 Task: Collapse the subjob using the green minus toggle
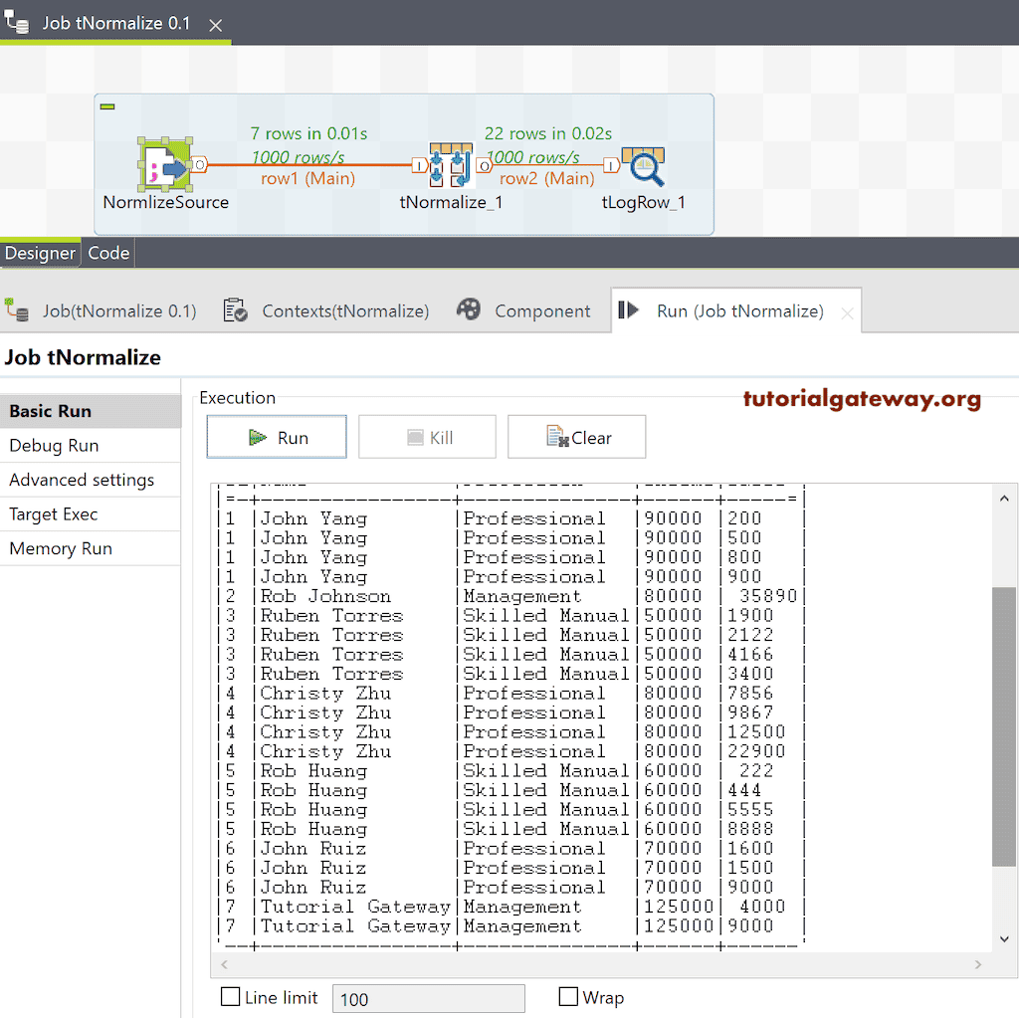109,104
